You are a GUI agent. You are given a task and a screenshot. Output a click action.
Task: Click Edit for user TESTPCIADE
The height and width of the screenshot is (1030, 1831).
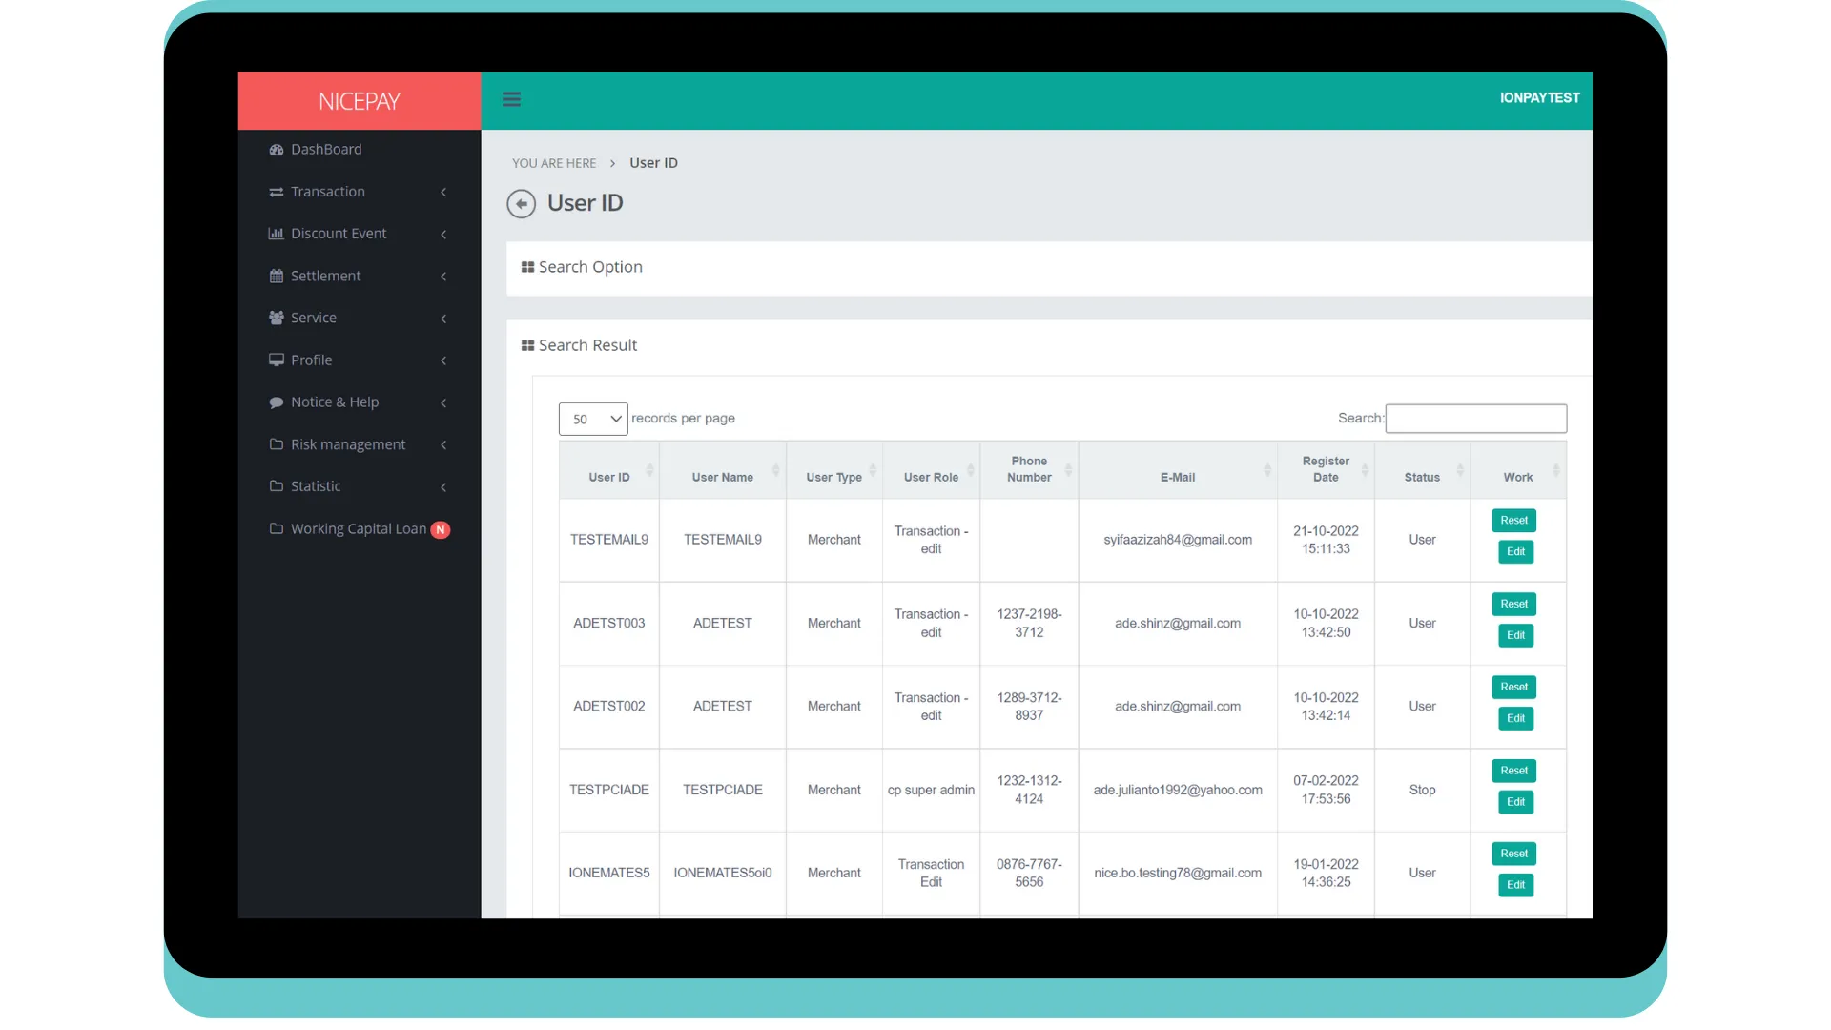click(1515, 803)
